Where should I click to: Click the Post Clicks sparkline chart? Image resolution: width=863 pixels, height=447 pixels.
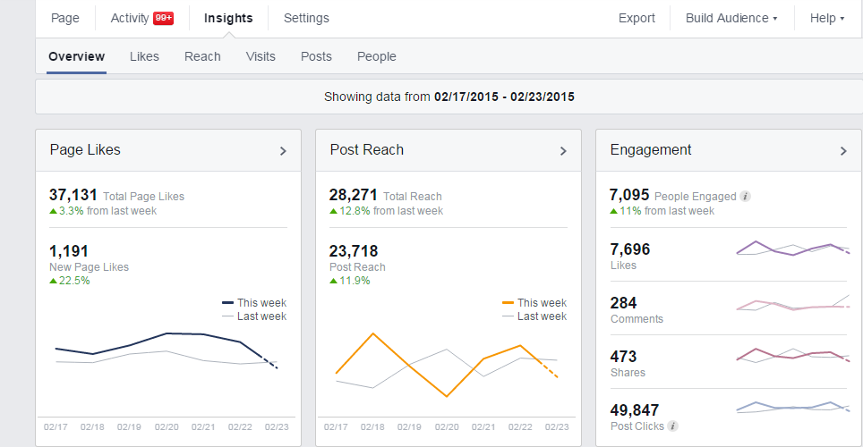(x=793, y=408)
